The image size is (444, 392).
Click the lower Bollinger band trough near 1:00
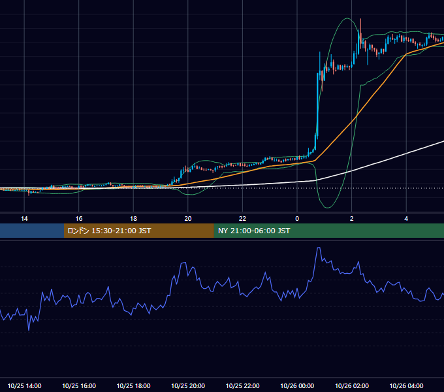pos(328,208)
